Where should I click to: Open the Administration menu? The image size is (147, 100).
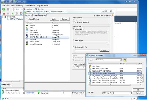coord(30,6)
